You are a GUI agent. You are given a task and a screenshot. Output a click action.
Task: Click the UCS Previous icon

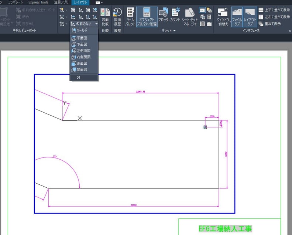tap(73, 17)
